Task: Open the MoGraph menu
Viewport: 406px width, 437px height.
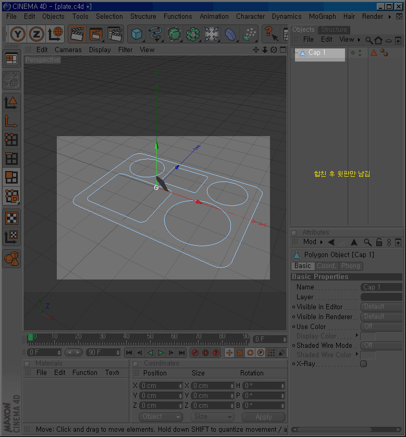Action: click(x=323, y=17)
